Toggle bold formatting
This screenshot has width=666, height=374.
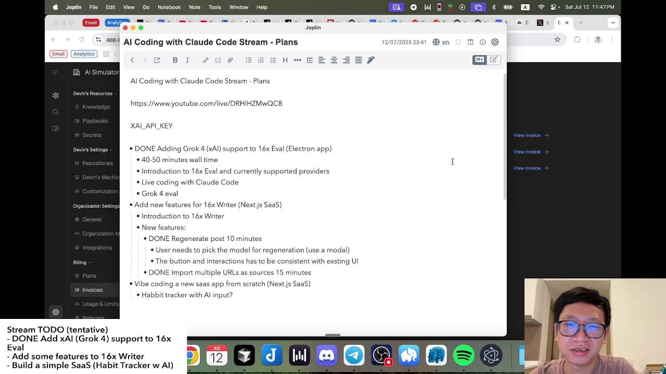175,60
